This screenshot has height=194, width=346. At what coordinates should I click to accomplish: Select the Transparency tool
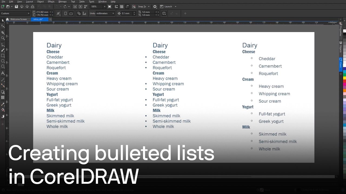pyautogui.click(x=3, y=97)
